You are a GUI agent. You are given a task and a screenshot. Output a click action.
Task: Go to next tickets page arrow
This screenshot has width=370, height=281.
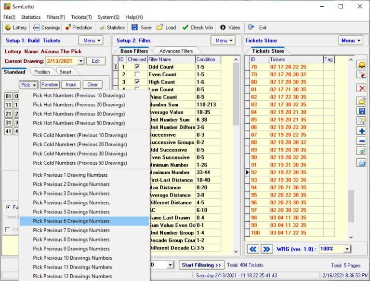click(266, 249)
